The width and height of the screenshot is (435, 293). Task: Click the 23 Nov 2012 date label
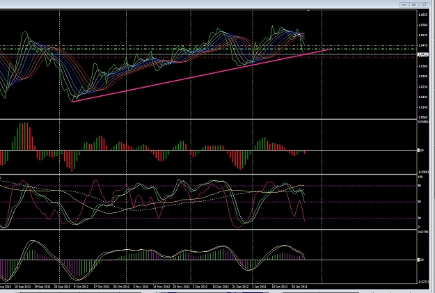[181, 287]
